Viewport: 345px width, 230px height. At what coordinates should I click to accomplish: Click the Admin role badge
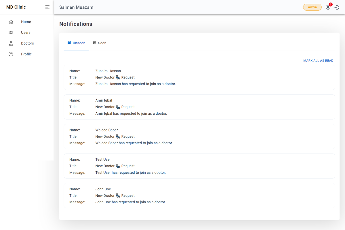click(x=312, y=7)
